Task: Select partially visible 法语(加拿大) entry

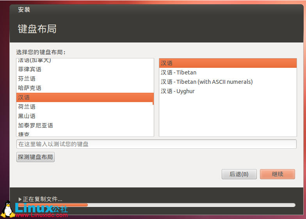Action: pos(85,61)
